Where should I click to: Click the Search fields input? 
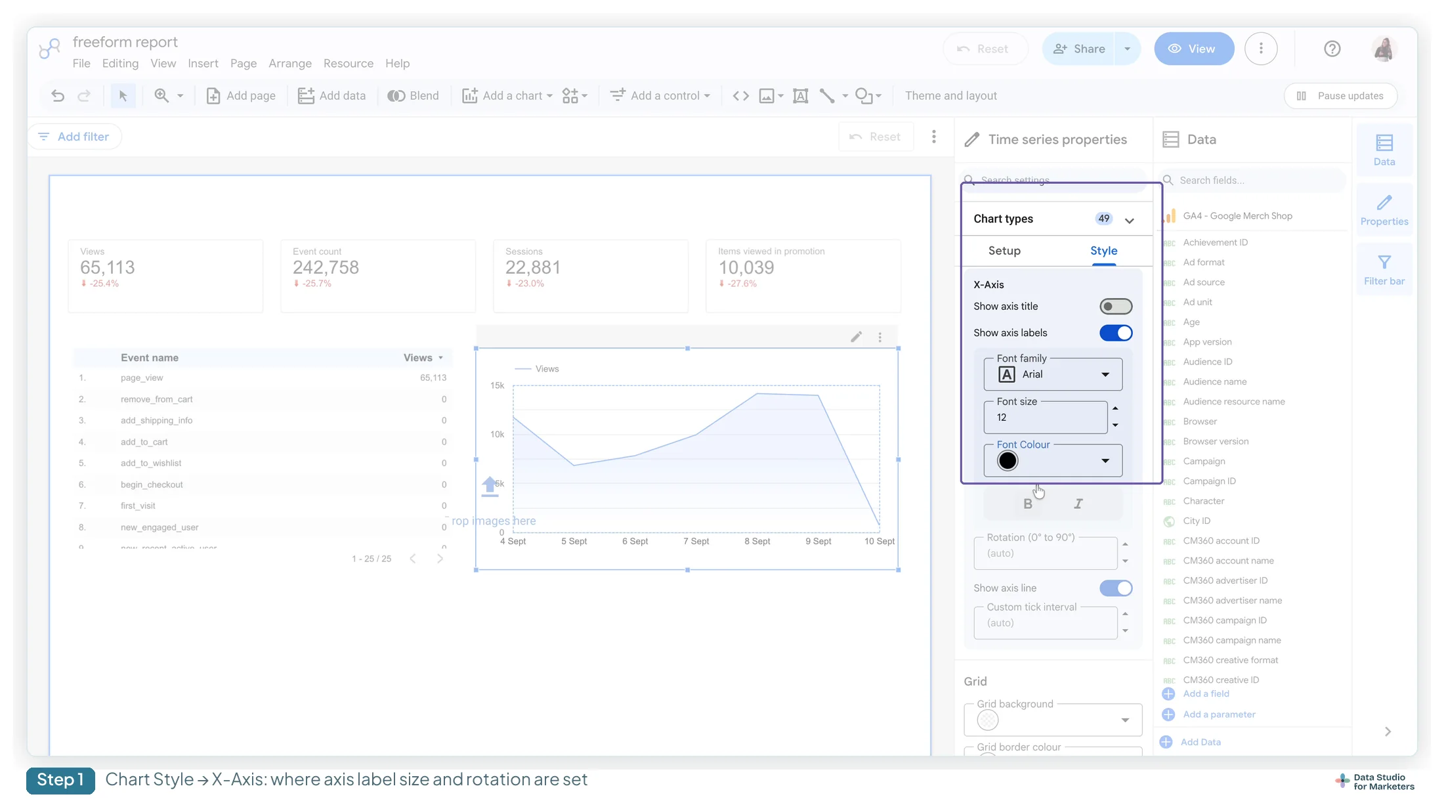(x=1253, y=181)
